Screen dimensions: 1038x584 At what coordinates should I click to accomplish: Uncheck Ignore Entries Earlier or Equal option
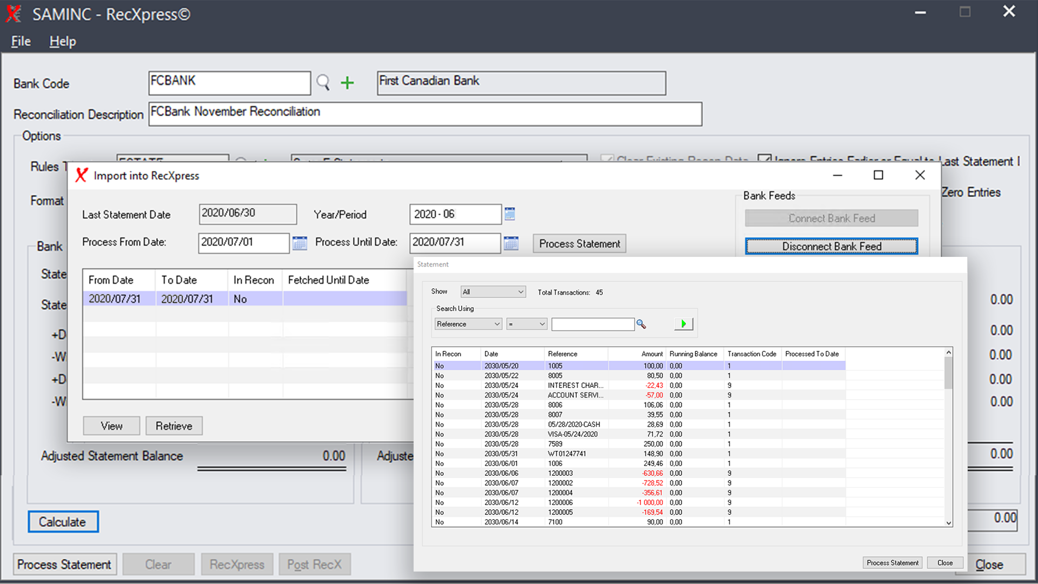[765, 158]
